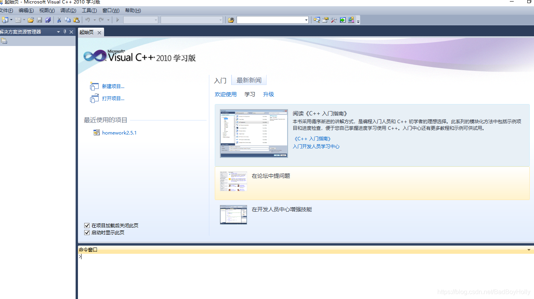Click the Undo toolbar icon

[88, 20]
